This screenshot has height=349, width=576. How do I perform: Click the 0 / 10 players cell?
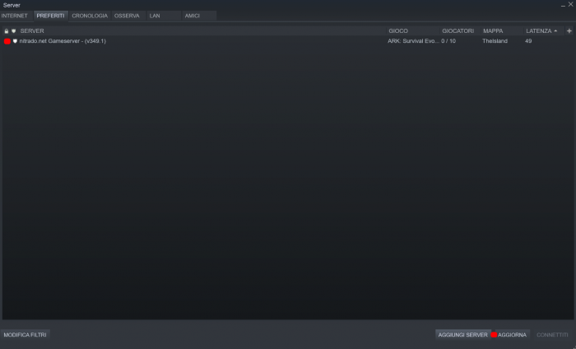click(x=448, y=41)
